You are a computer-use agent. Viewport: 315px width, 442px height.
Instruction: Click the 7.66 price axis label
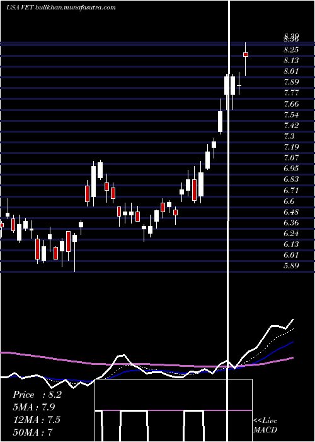[291, 104]
